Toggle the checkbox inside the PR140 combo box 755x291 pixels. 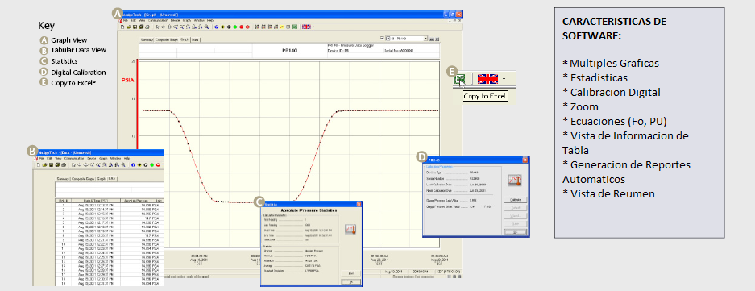(388, 39)
